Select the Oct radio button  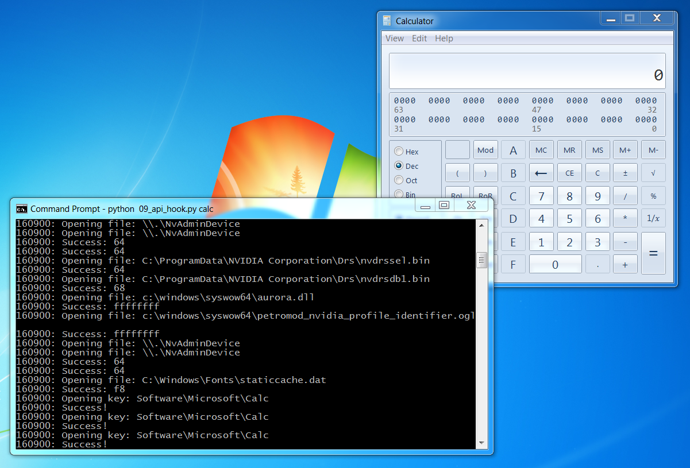406,180
